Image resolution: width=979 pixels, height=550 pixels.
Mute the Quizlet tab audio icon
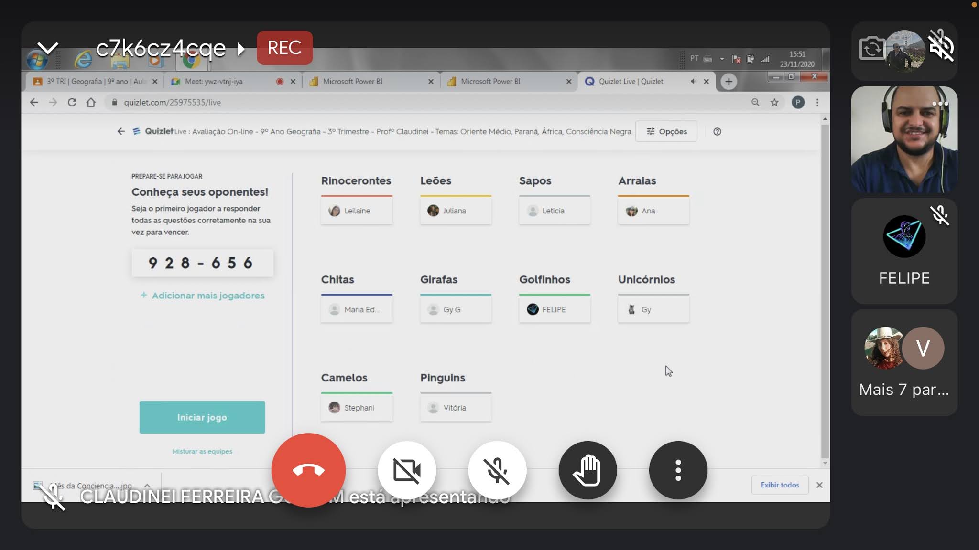point(693,82)
